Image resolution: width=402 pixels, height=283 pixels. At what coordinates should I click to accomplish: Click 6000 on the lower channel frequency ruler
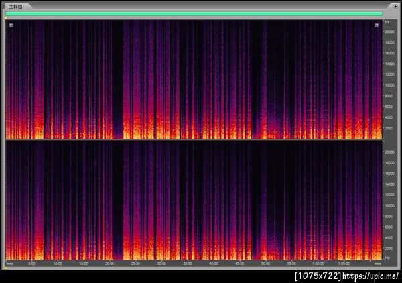coord(389,227)
